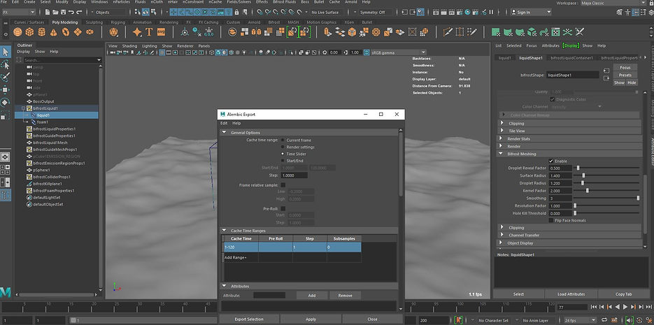
Task: Open the Fields/Solvers menu
Action: tap(240, 2)
